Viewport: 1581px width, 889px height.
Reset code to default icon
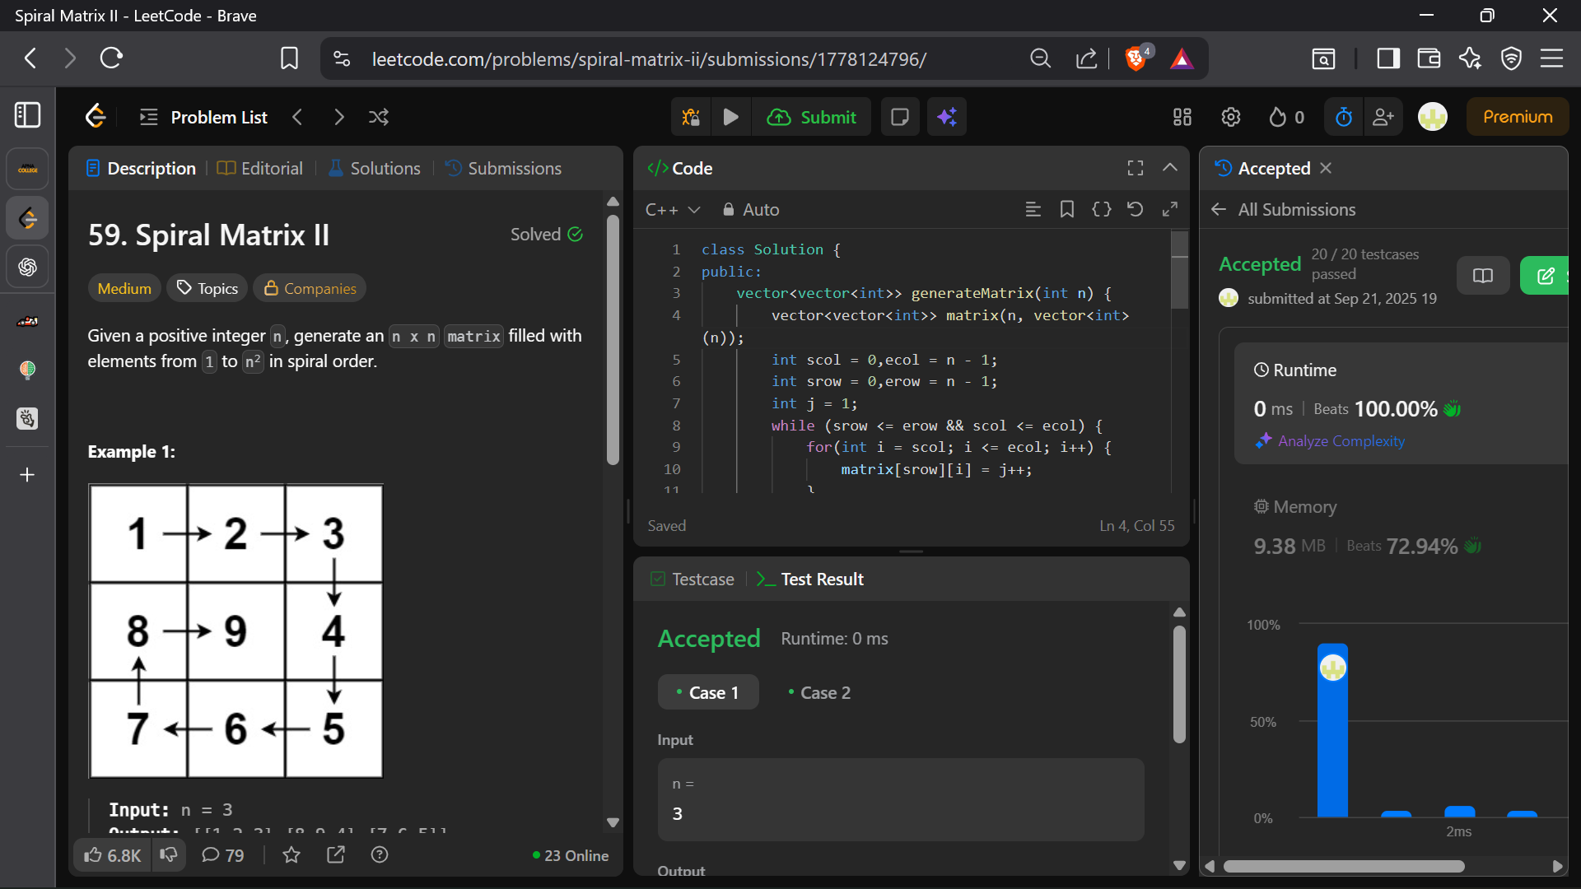tap(1135, 209)
